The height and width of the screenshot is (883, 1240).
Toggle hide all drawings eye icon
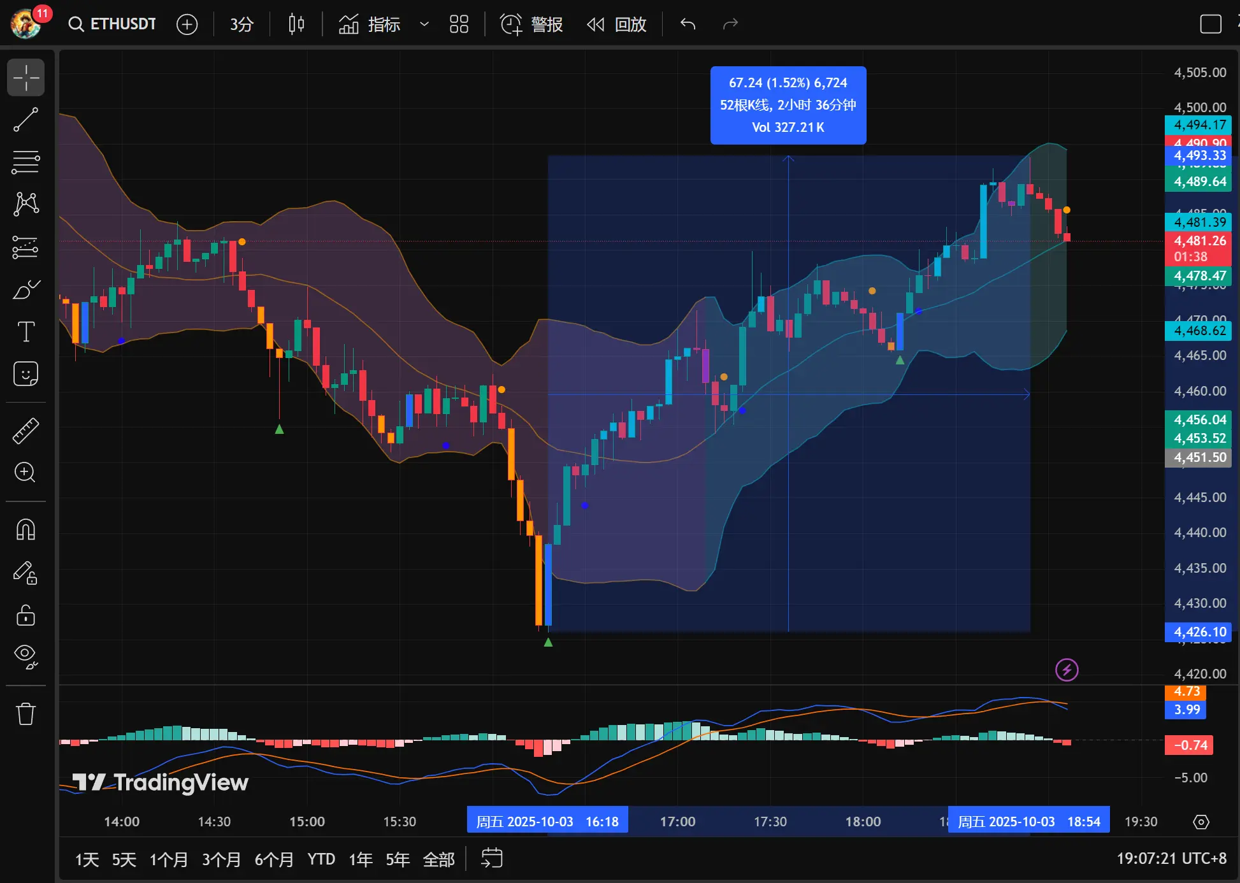25,656
